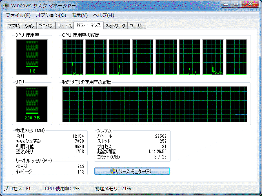Open the 表示(V) menu
This screenshot has width=262, height=196.
(80, 15)
